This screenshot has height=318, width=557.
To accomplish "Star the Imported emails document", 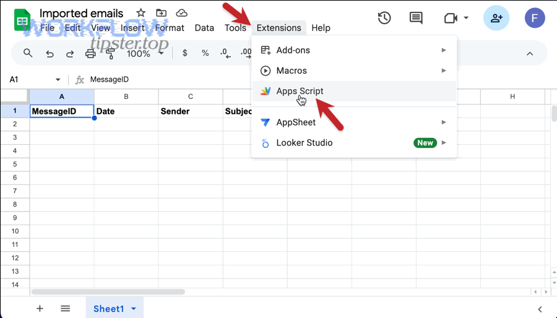I will [140, 13].
